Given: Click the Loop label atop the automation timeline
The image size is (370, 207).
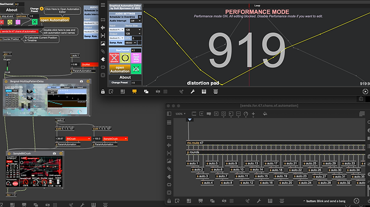Looking at the screenshot, I should (x=257, y=5).
